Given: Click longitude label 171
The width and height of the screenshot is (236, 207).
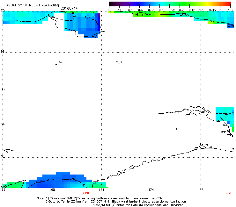Looking at the screenshot, I should (x=101, y=190).
